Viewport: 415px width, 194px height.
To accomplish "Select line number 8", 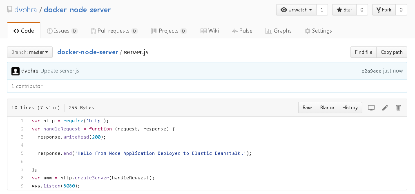I will tap(22, 178).
